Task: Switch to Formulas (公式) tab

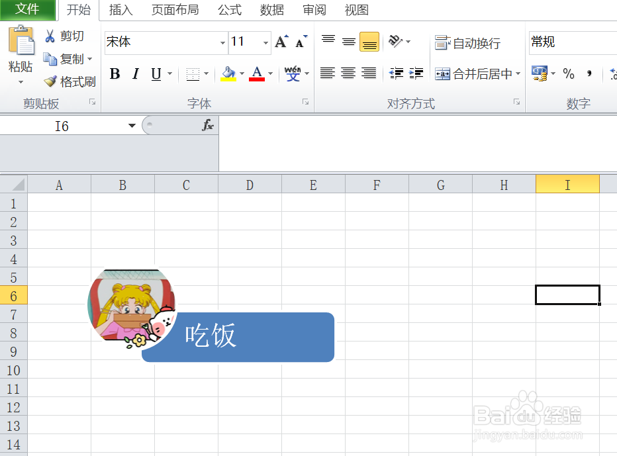Action: (x=230, y=10)
